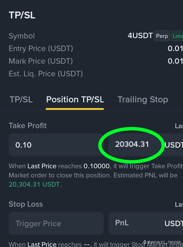Screen dimensions: 183x247
Task: Open the Take Profit USDT unit dropdown
Action: [x=174, y=145]
